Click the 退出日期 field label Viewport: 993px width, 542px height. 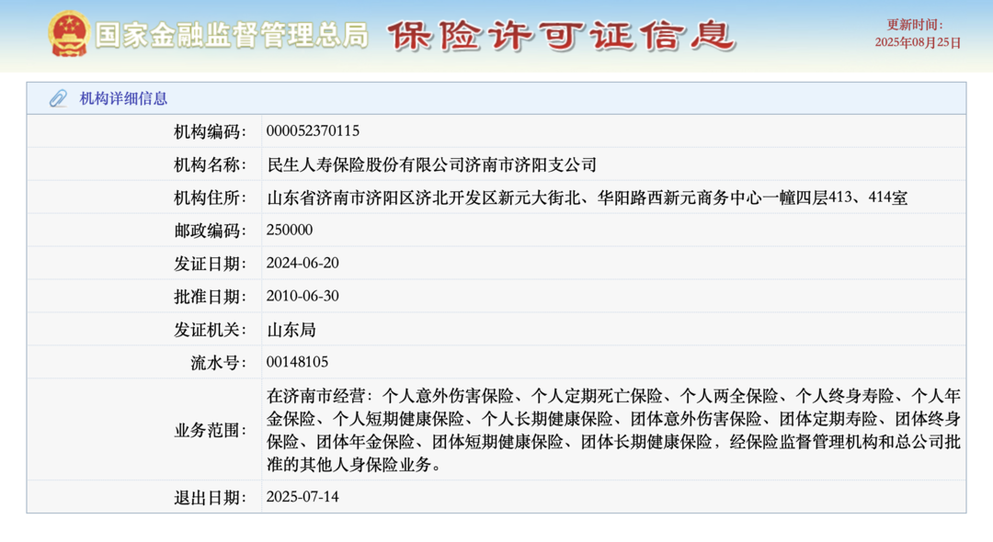click(210, 497)
